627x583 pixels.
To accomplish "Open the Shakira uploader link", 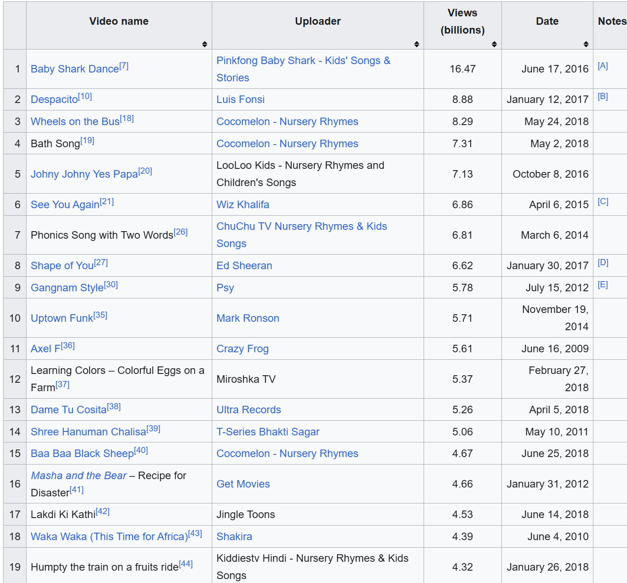I will [234, 537].
